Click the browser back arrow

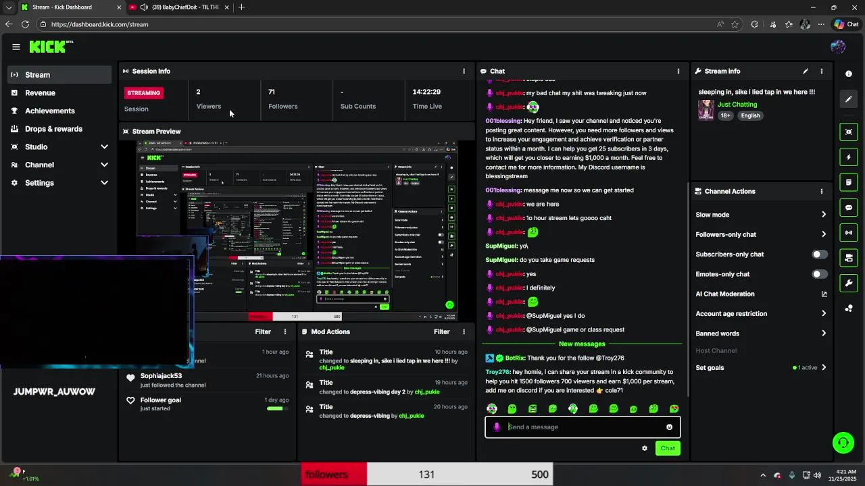tap(9, 24)
